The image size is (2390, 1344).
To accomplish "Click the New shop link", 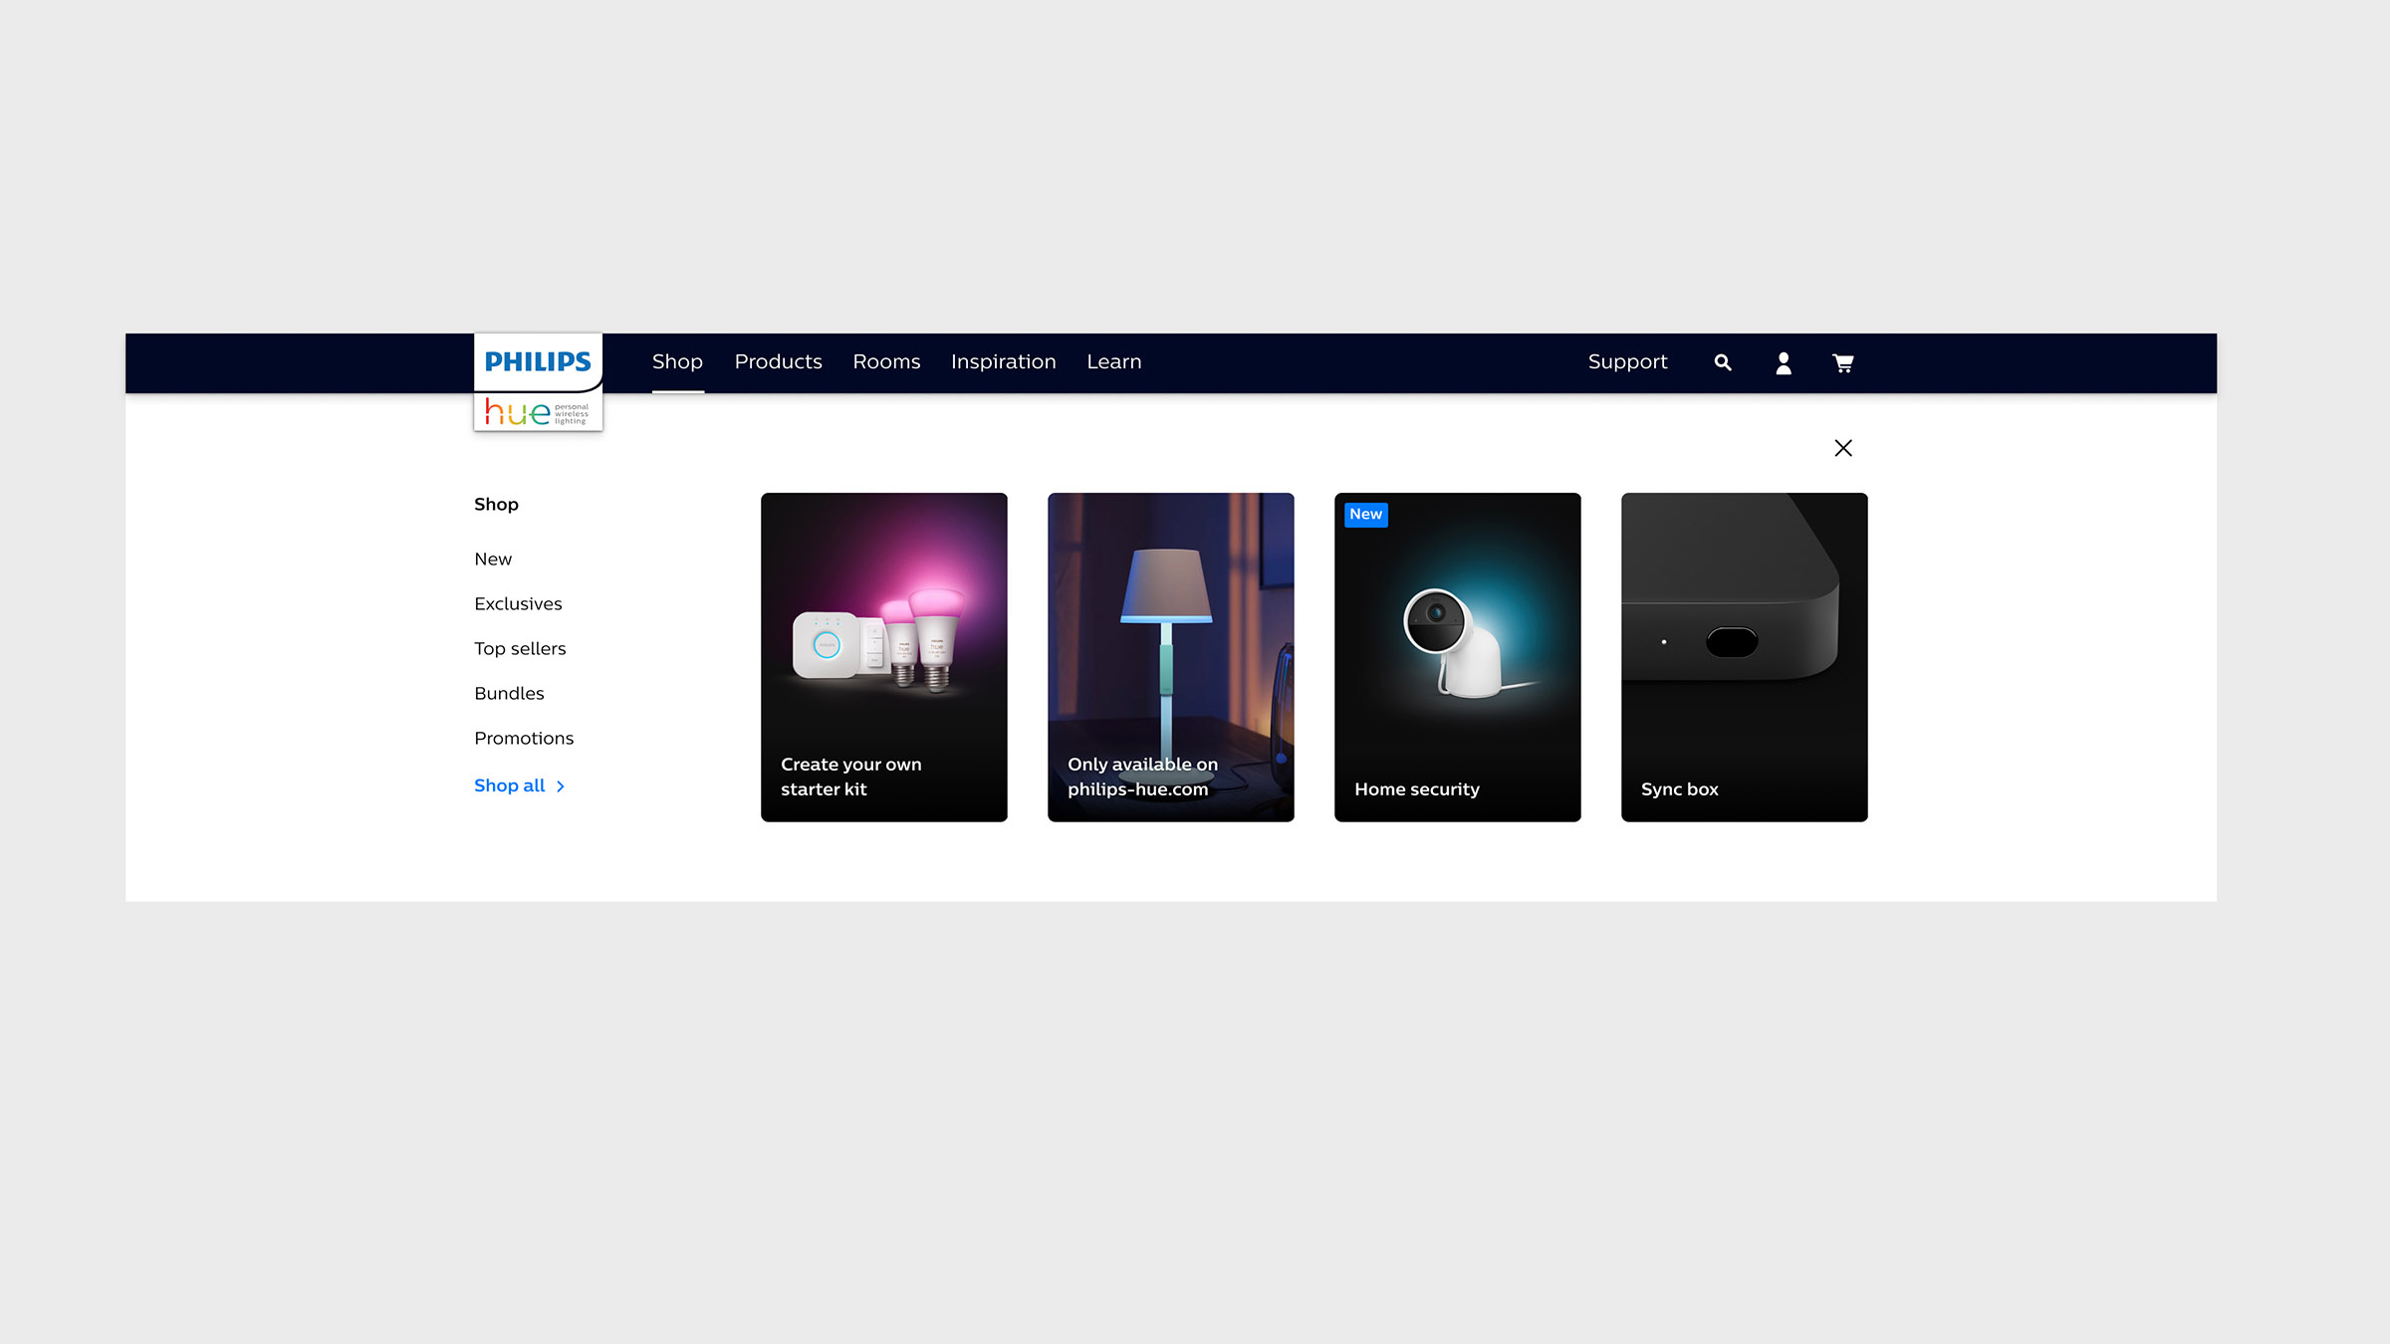I will pyautogui.click(x=493, y=559).
